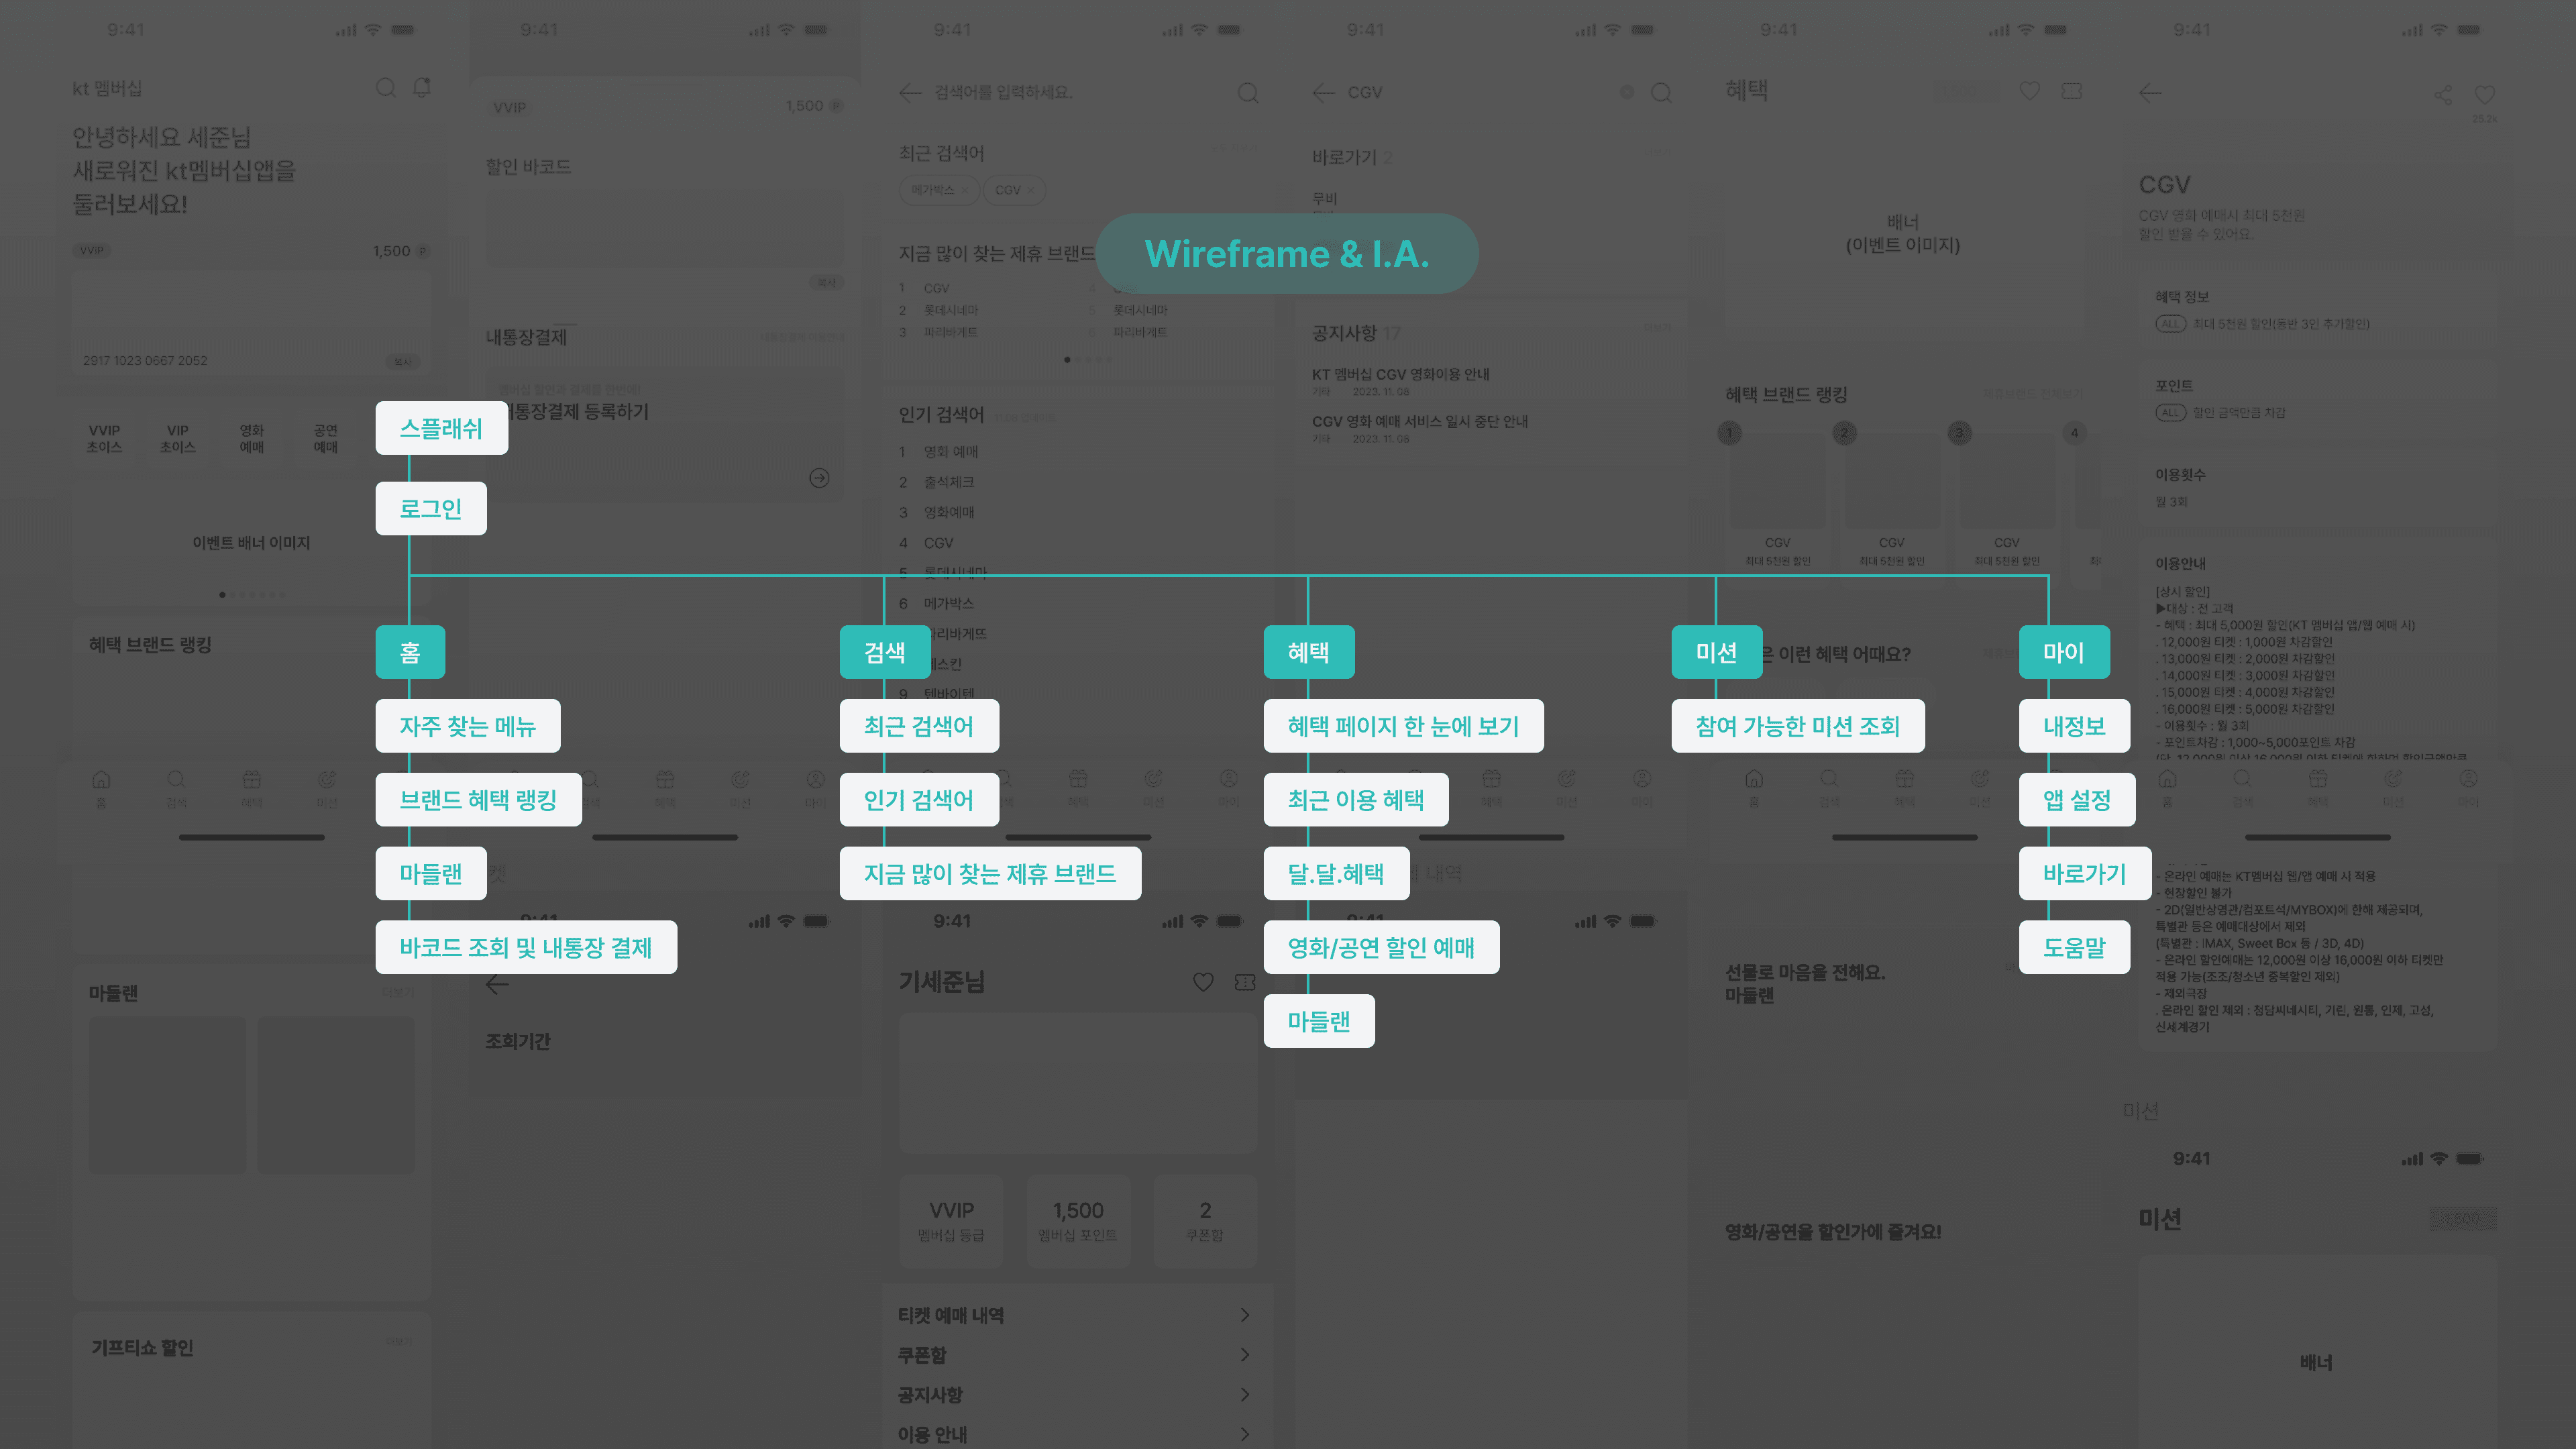Click the 스플래쉬 node
This screenshot has height=1449, width=2576.
click(x=441, y=428)
